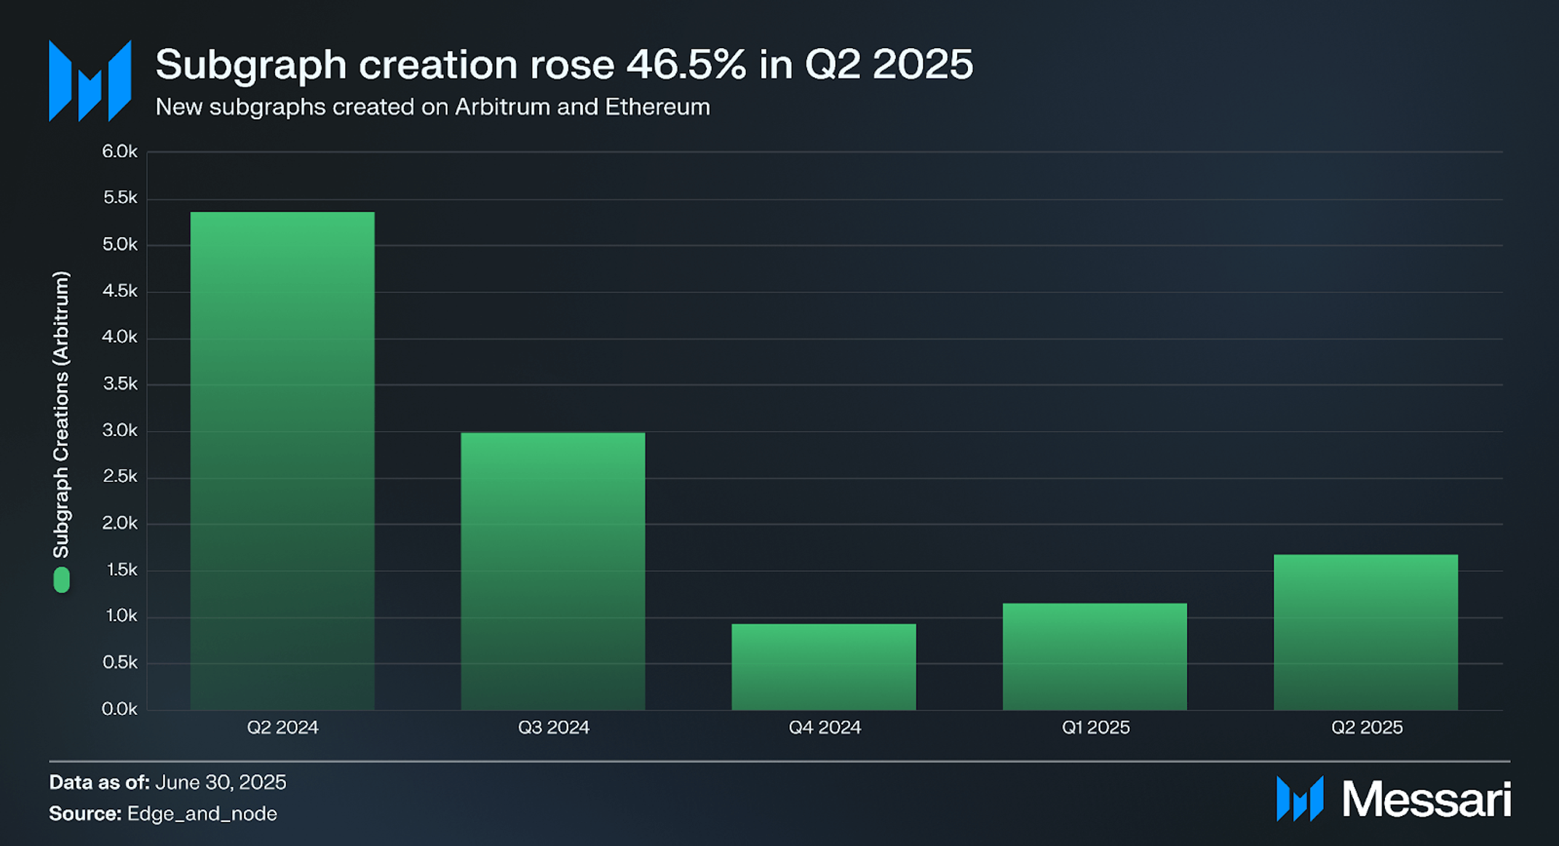
Task: Click the Q4 2024 x-axis label
Action: [x=825, y=727]
